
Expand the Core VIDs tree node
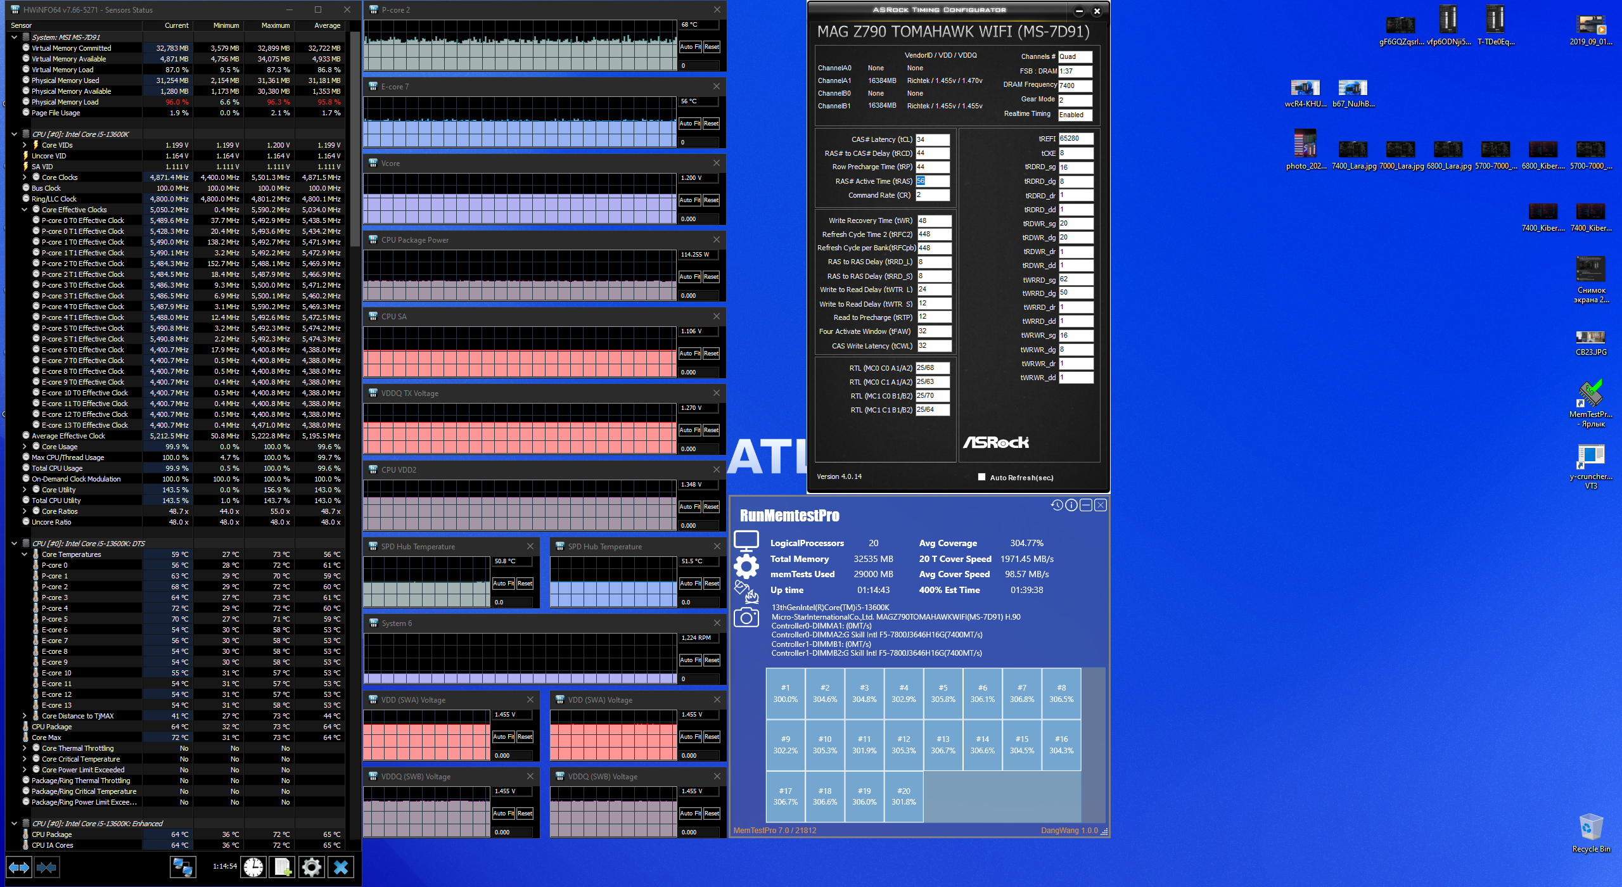(x=25, y=145)
